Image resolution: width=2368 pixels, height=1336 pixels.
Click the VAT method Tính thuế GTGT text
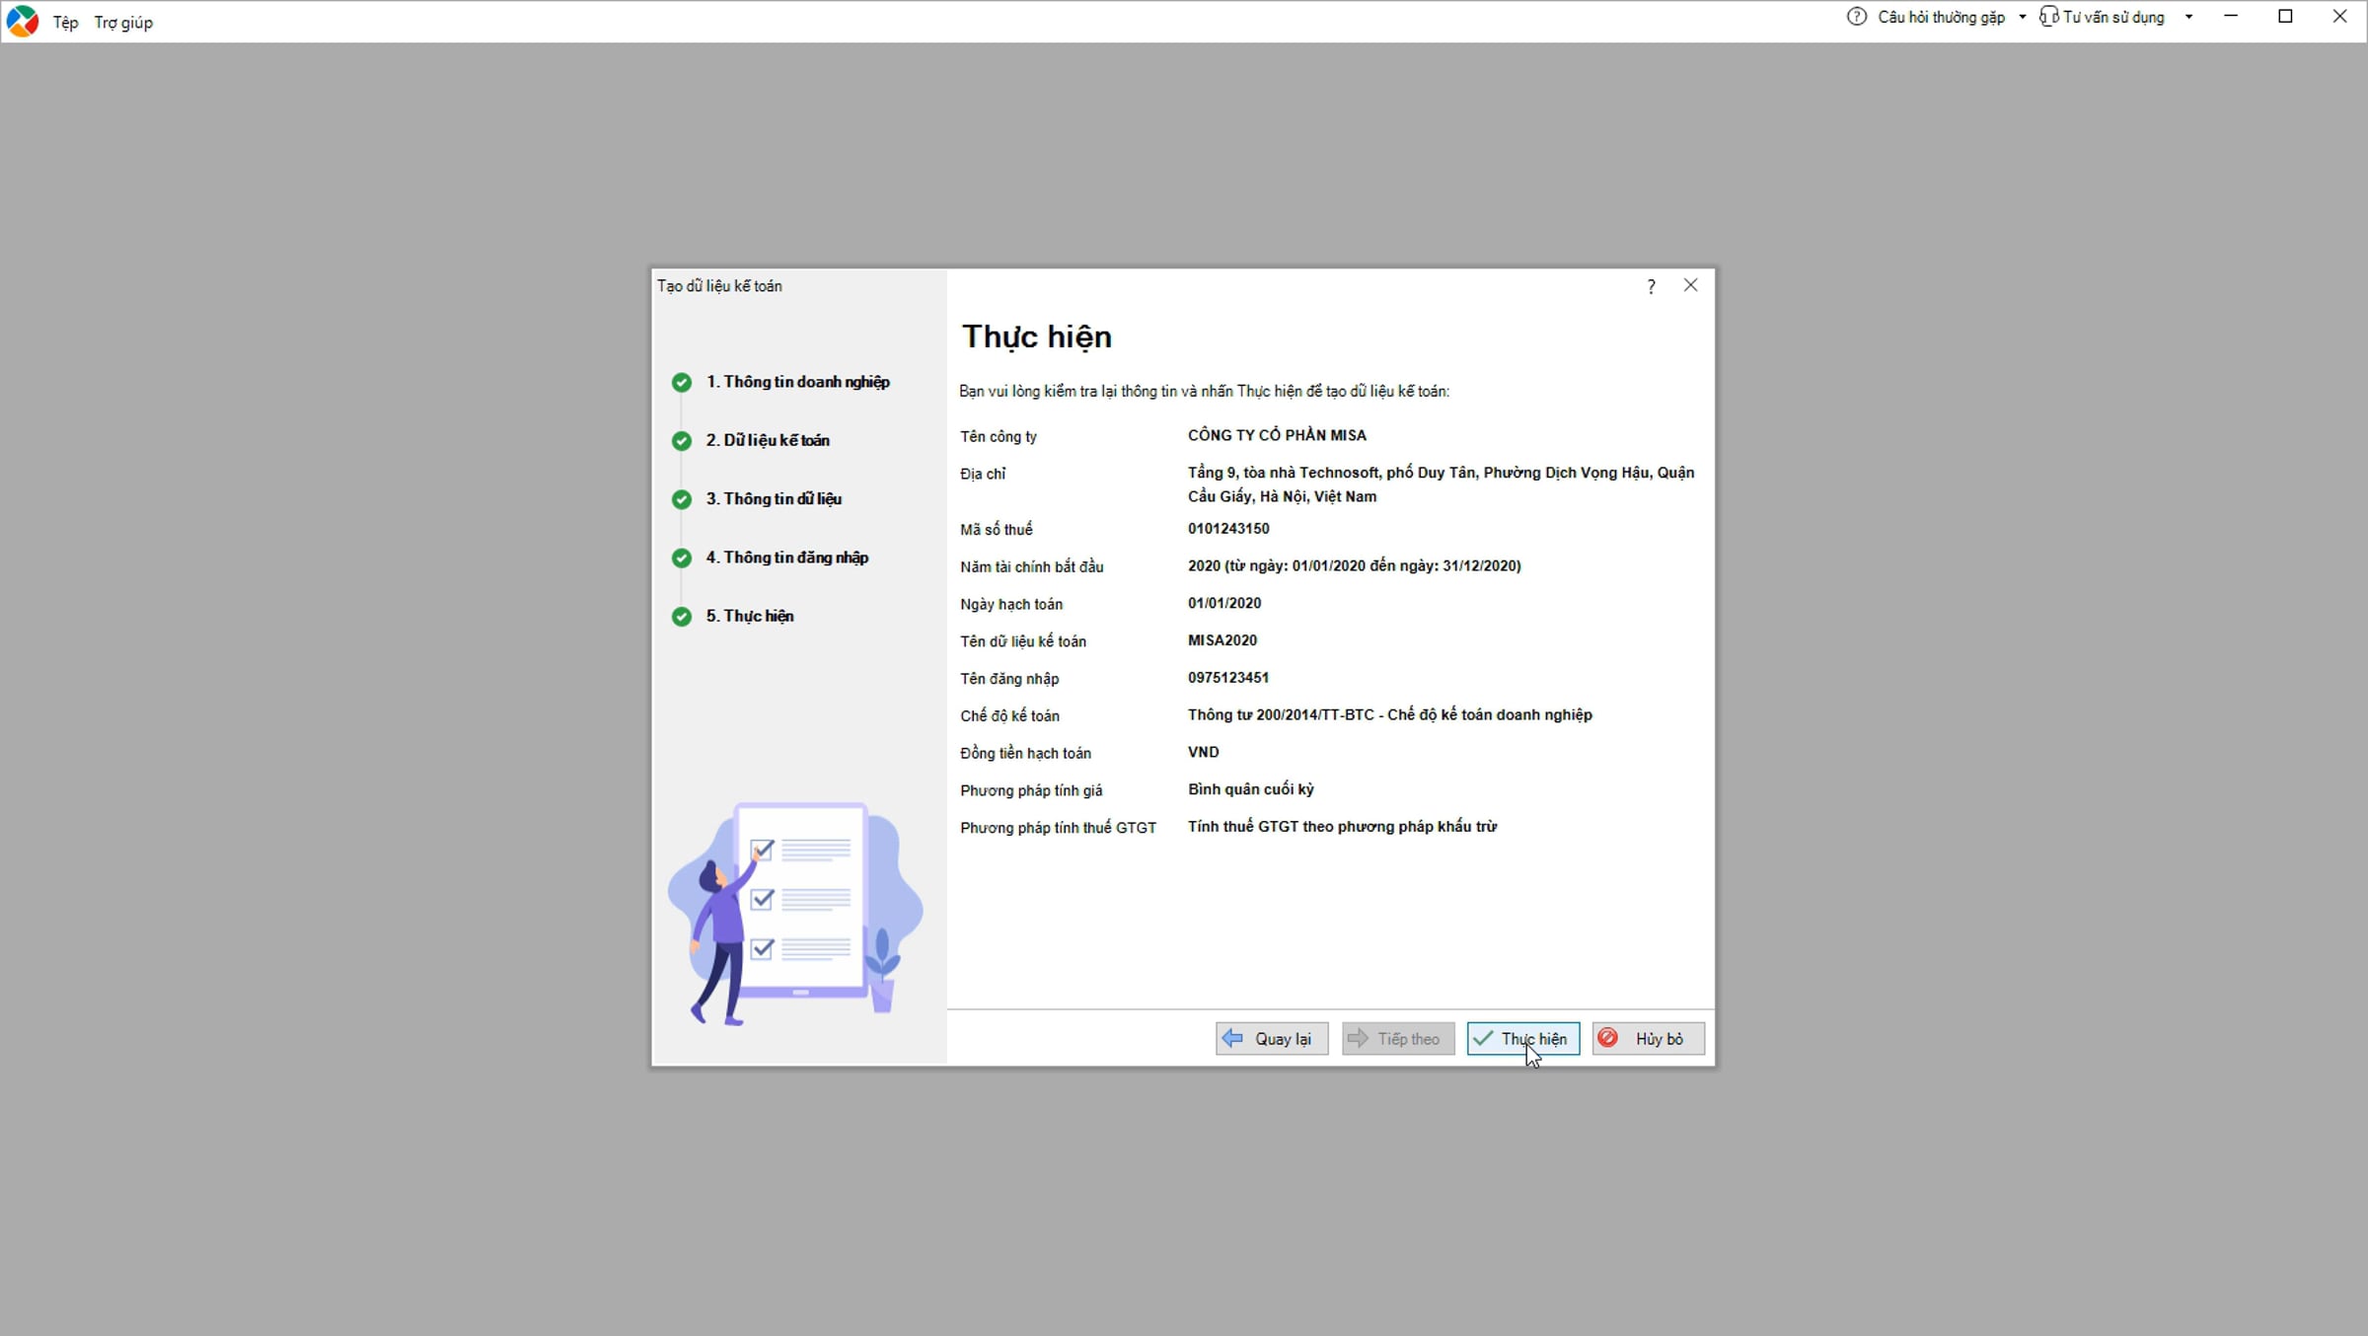[1342, 827]
